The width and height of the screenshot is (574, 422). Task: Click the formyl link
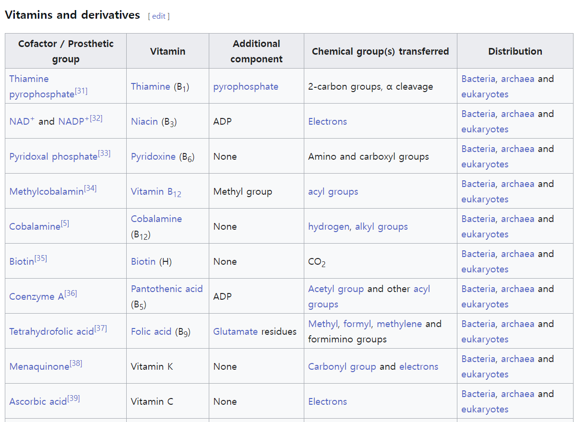(x=357, y=324)
